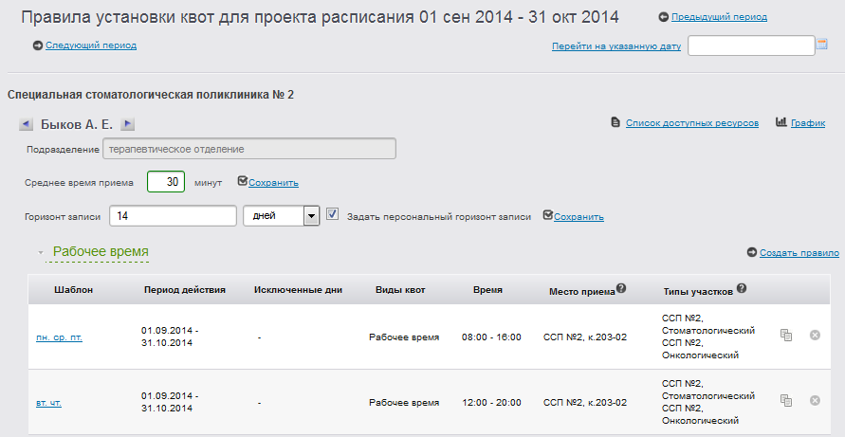Click help icon next to Место приема
This screenshot has width=845, height=437.
(x=621, y=288)
